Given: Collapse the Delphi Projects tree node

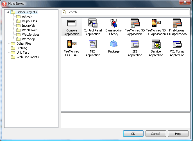Looking at the screenshot, I should click(x=8, y=12).
